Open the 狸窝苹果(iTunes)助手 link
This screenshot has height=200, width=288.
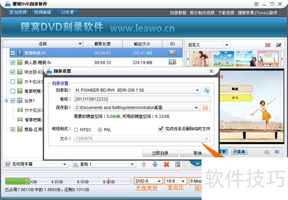(x=257, y=13)
